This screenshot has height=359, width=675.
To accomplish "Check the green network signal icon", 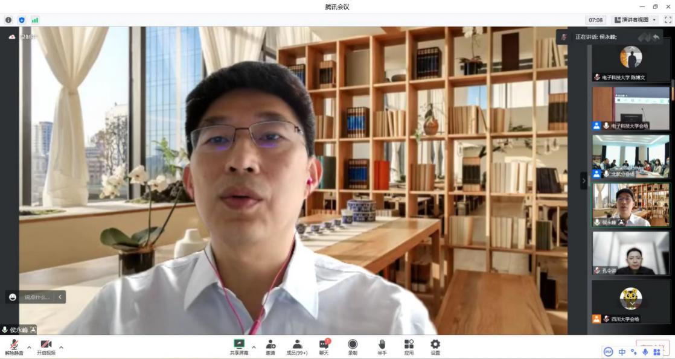I will [35, 20].
